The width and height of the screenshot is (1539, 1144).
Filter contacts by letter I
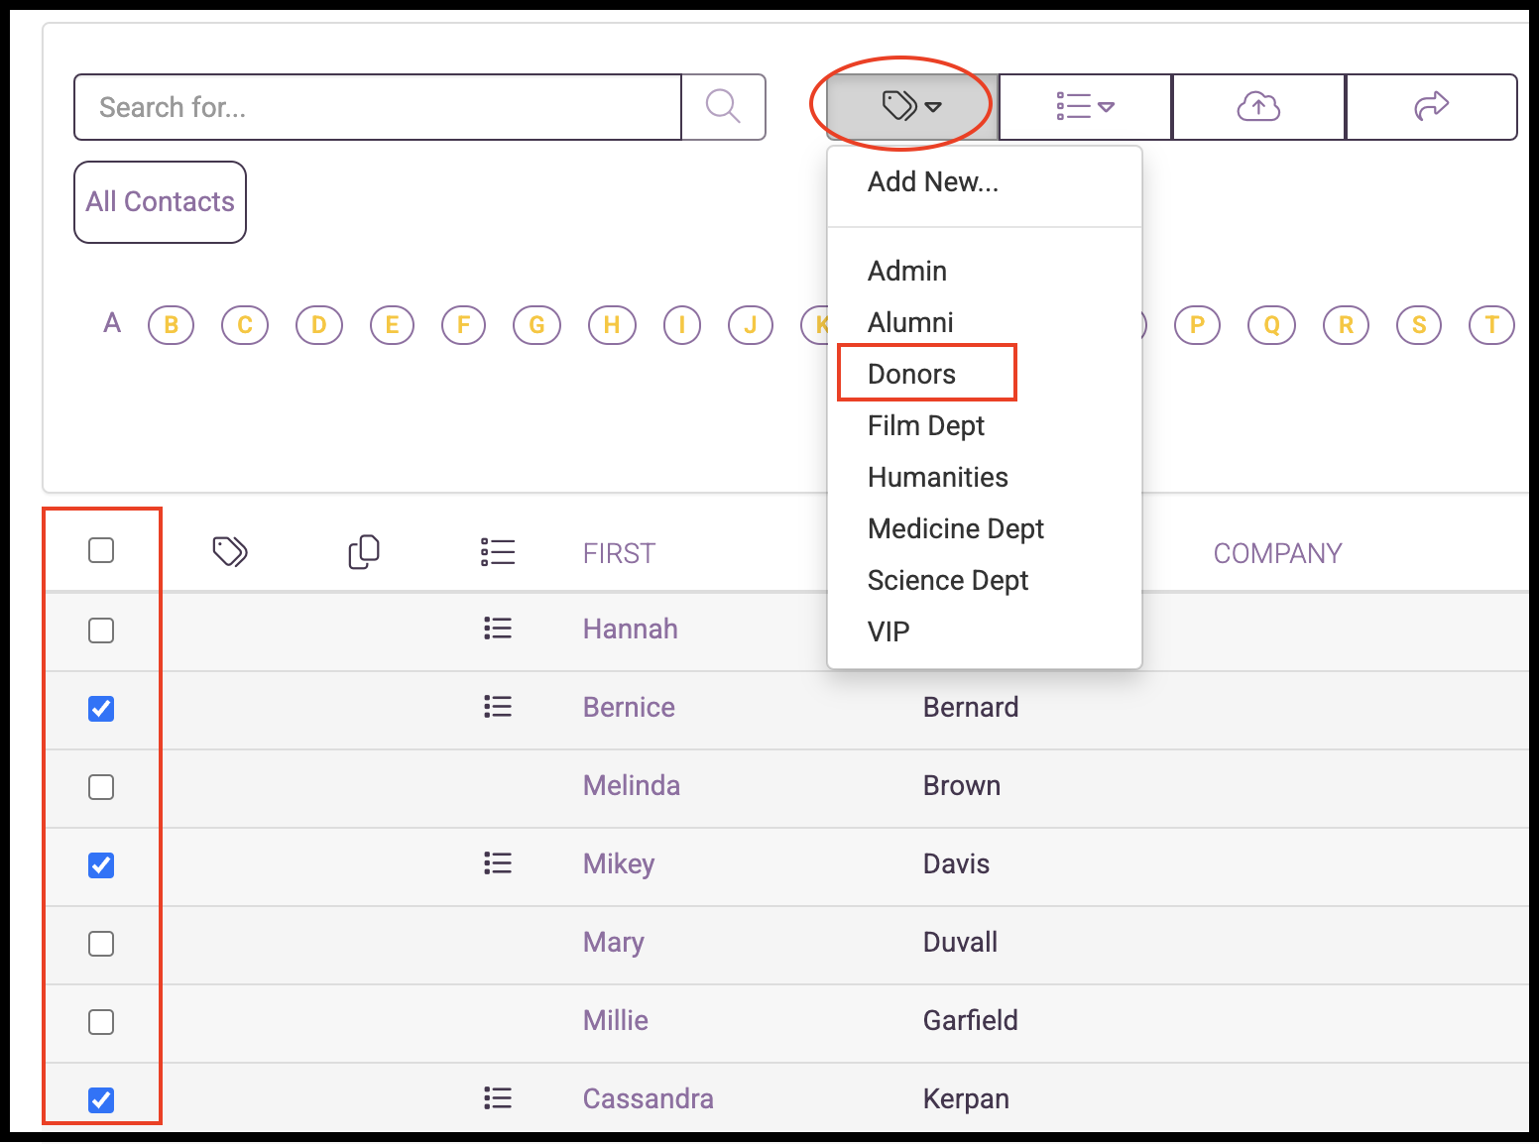(682, 325)
